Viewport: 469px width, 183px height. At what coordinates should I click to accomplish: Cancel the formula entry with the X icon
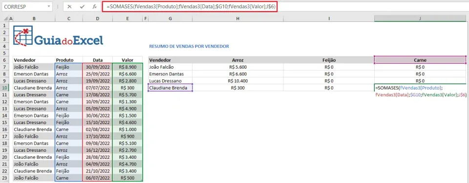[69, 6]
